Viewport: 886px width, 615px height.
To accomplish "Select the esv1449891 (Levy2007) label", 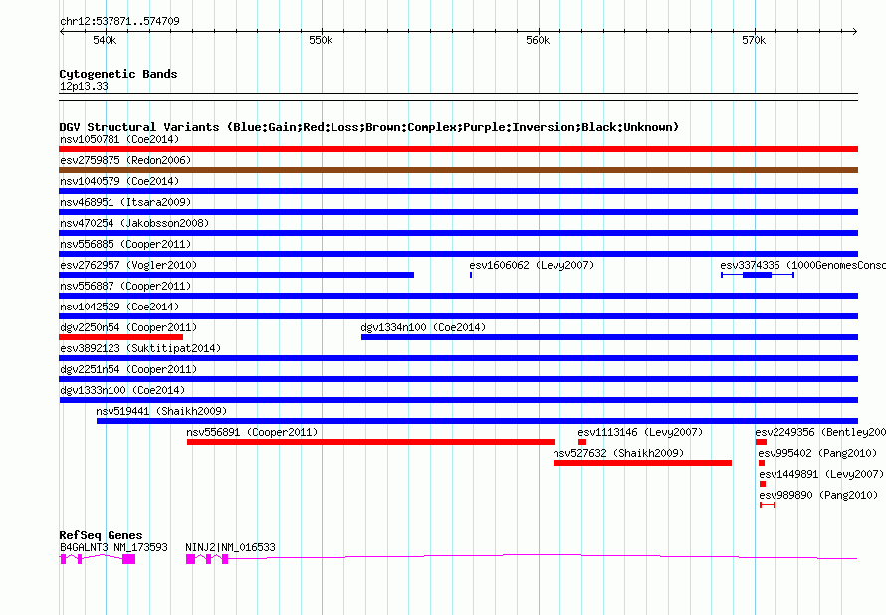I will pos(821,474).
